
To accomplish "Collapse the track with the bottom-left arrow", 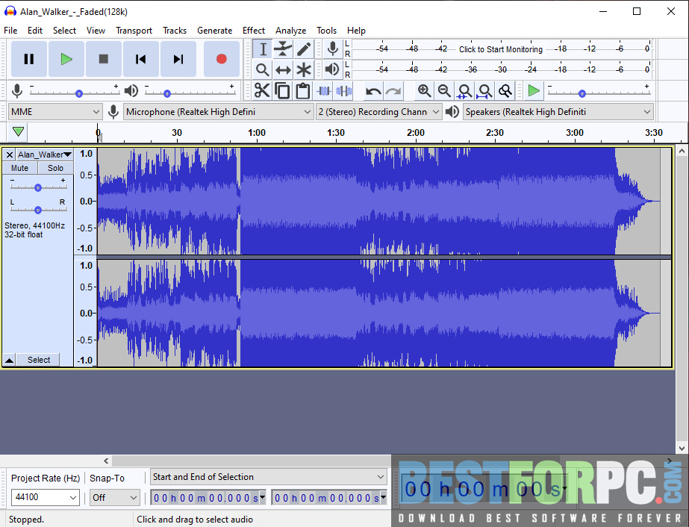I will click(x=9, y=360).
